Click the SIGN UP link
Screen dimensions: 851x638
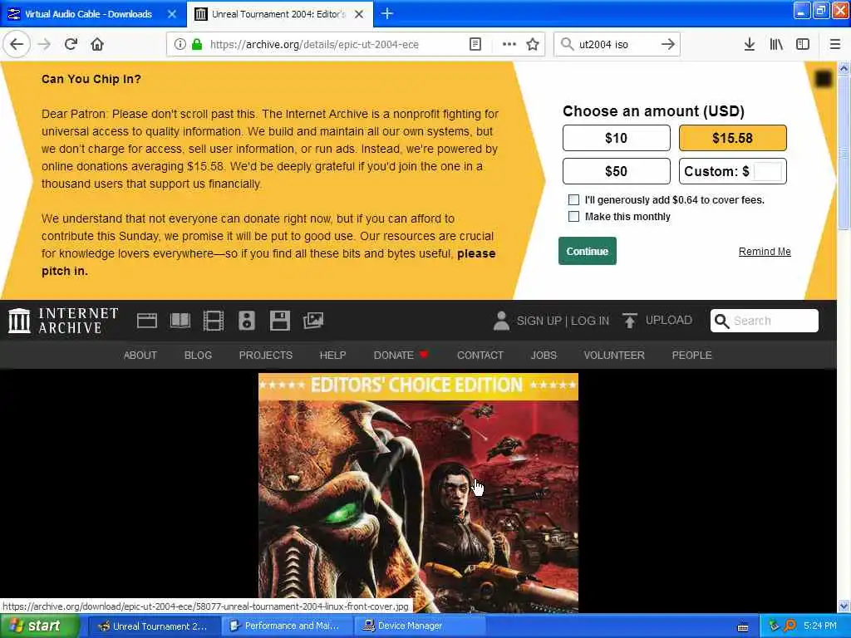(x=539, y=321)
